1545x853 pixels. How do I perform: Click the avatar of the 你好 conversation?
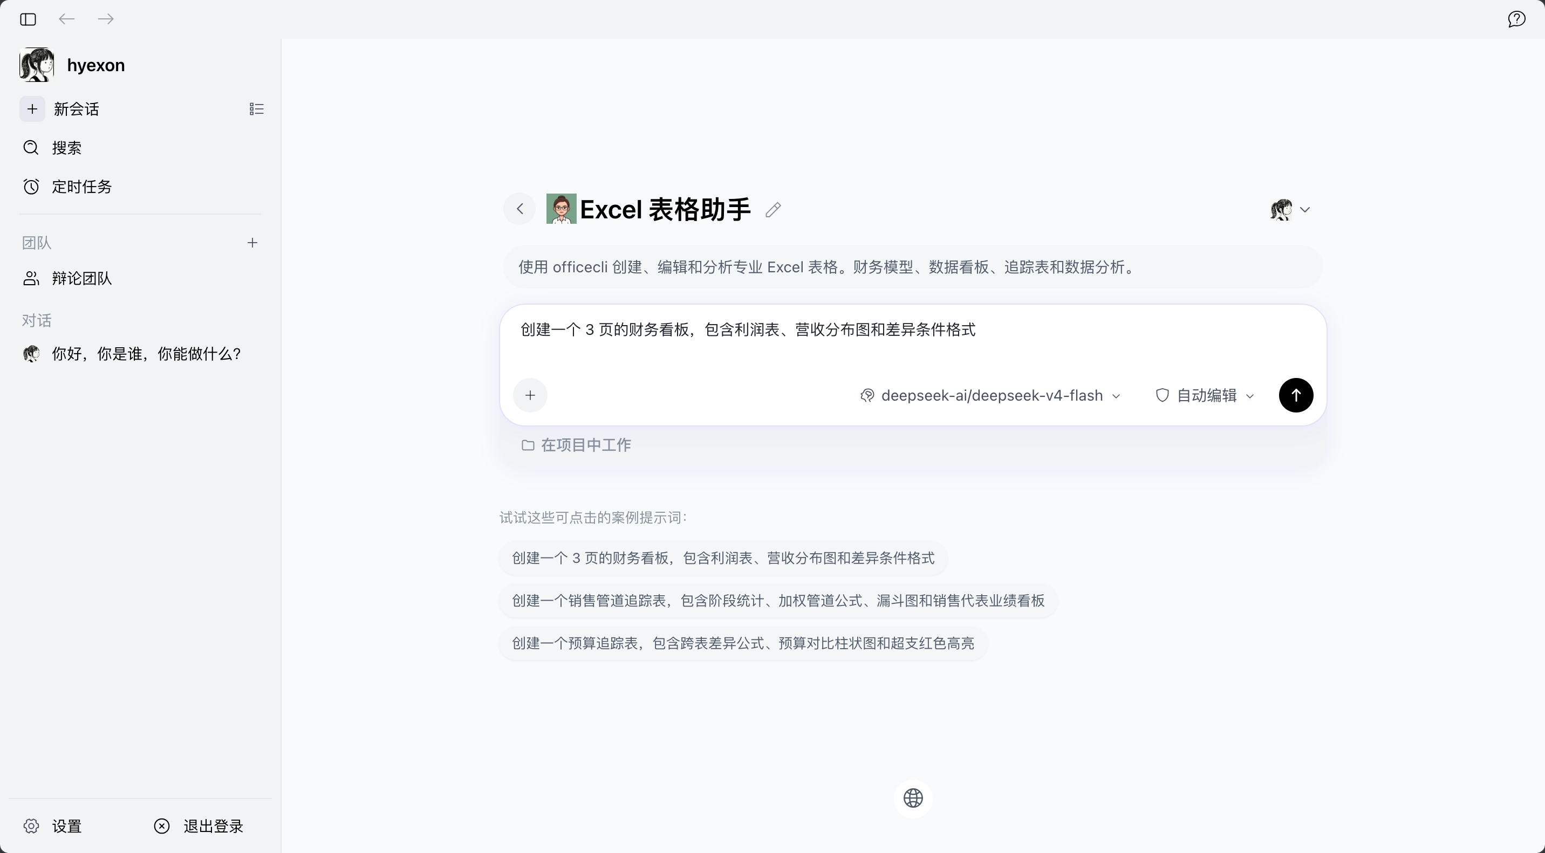[x=31, y=354]
